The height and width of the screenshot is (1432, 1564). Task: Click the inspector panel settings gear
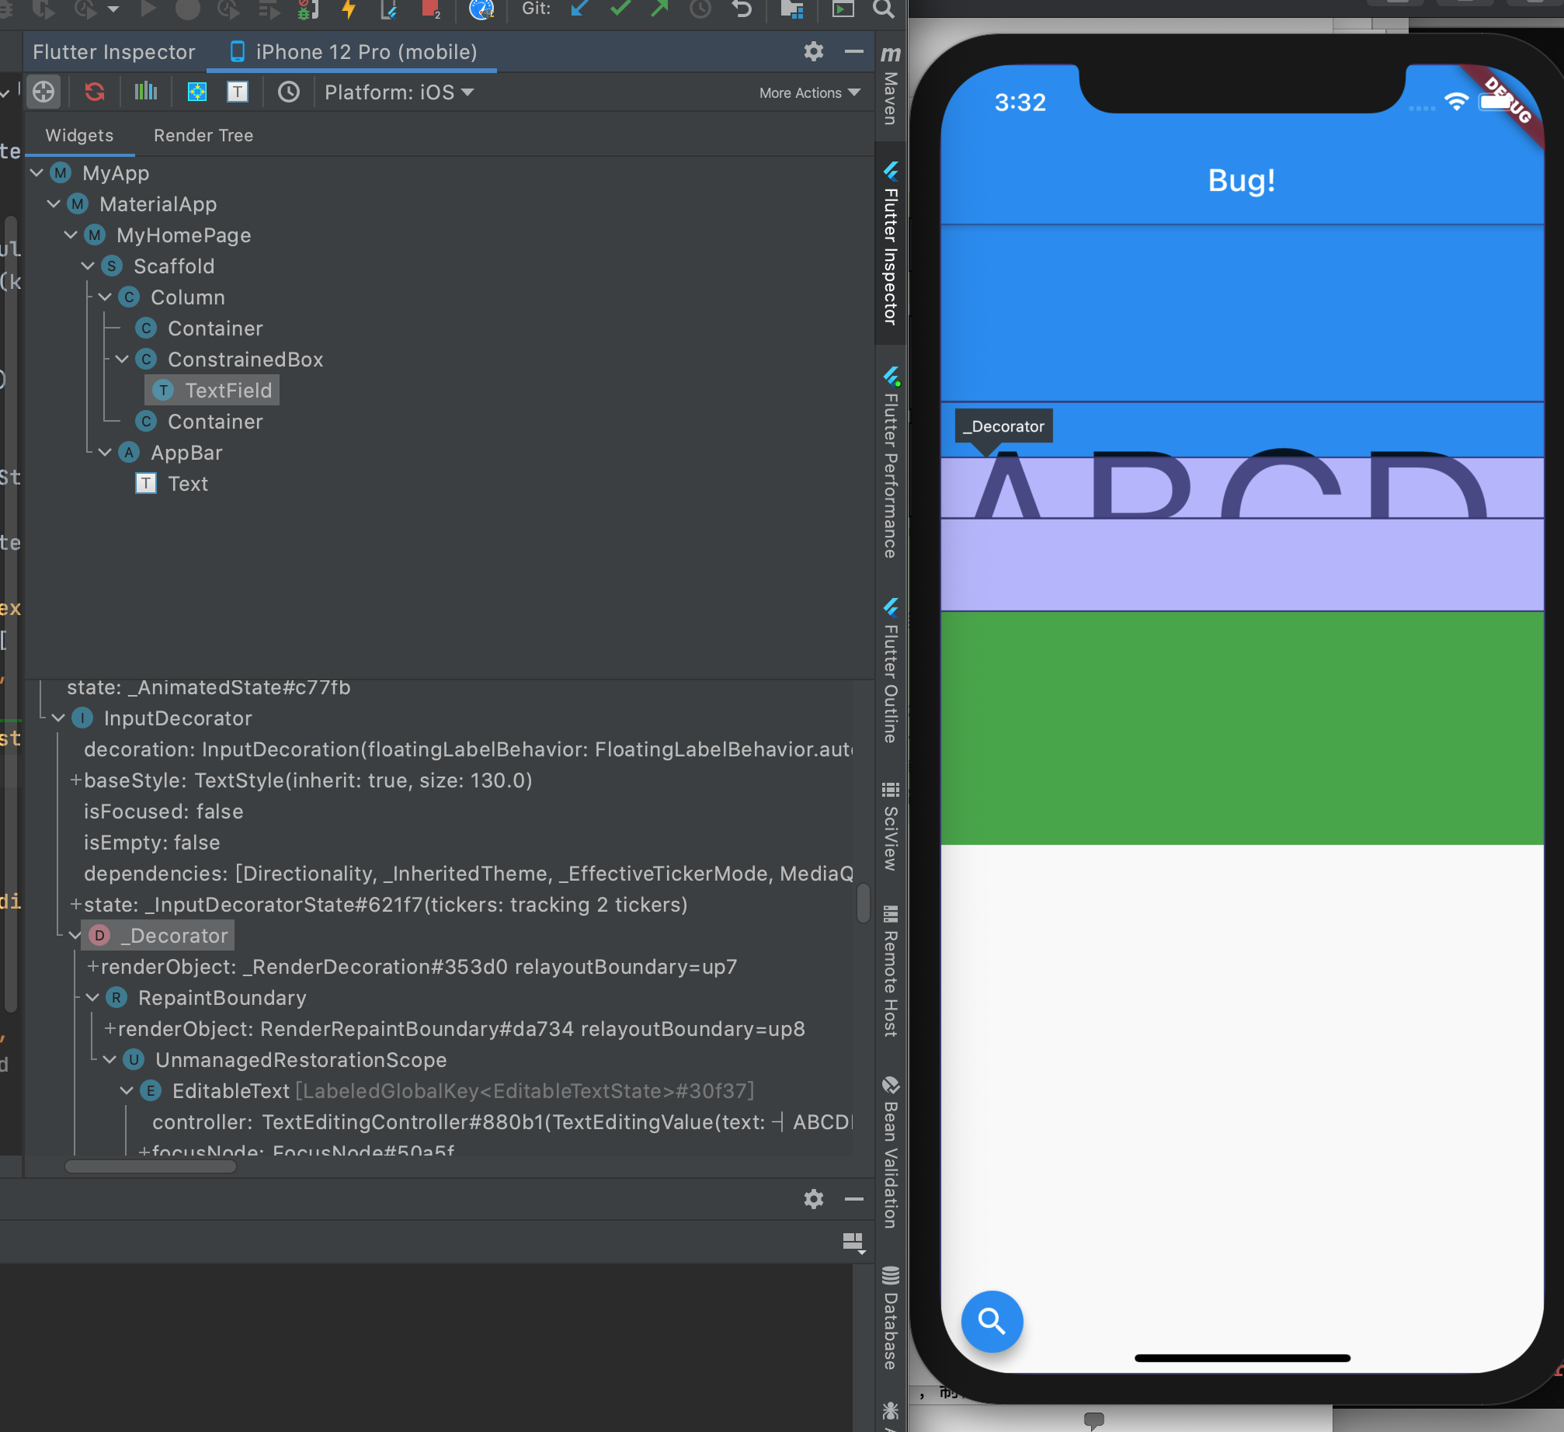(813, 51)
